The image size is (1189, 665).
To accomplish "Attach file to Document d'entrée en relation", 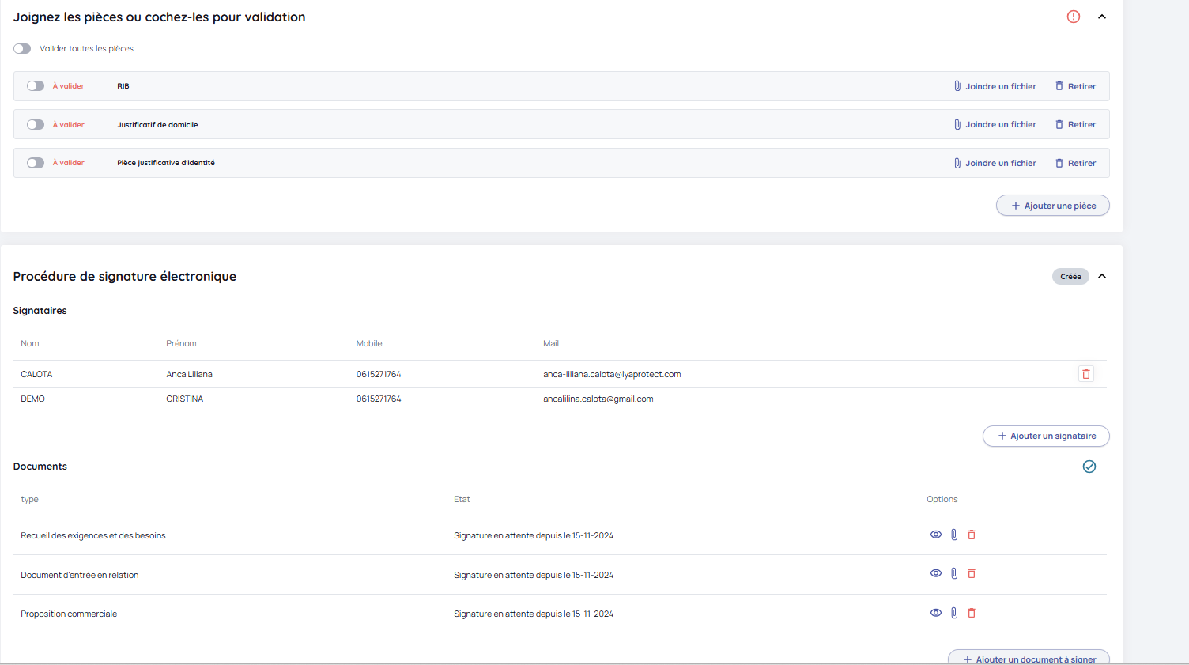I will 954,574.
